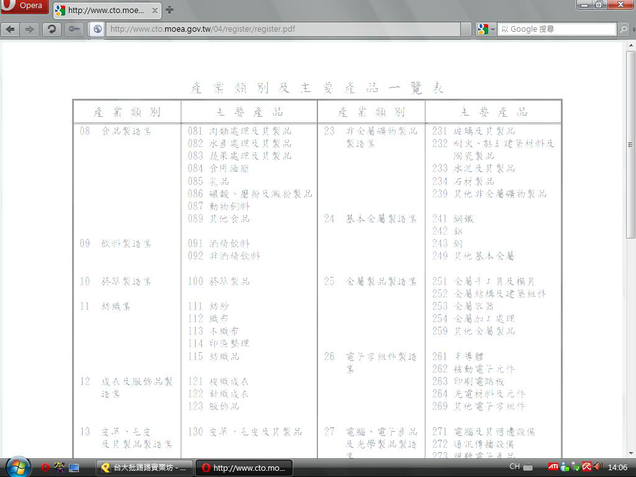Screen dimensions: 636x477
Task: Click the volume speaker tray icon
Action: tap(597, 467)
